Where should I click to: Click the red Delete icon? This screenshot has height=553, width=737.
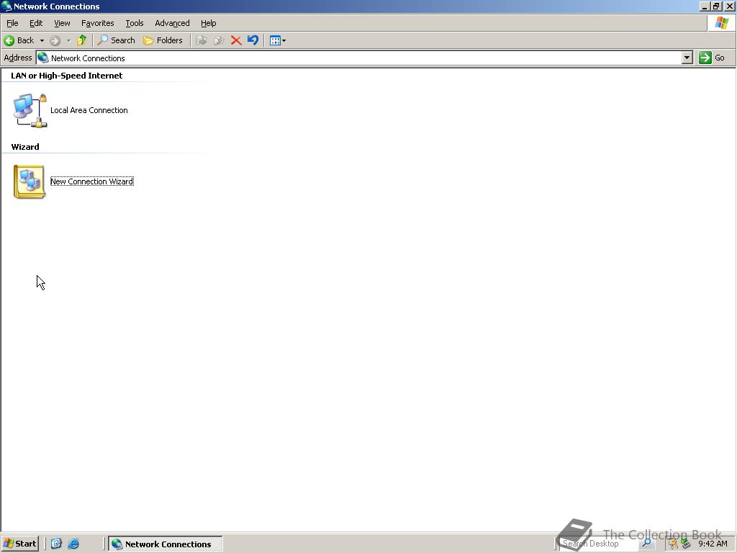(236, 40)
